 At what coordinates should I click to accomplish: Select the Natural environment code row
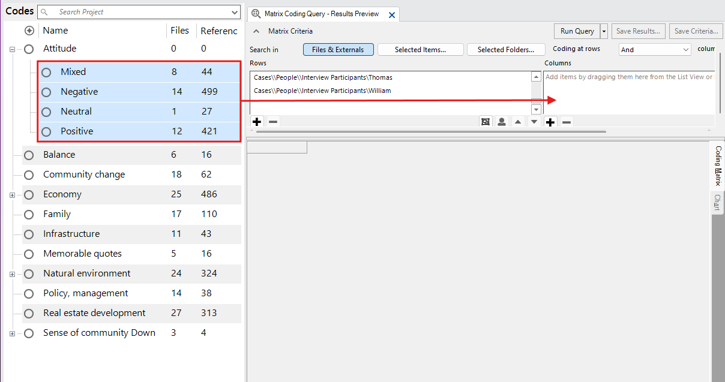click(131, 273)
